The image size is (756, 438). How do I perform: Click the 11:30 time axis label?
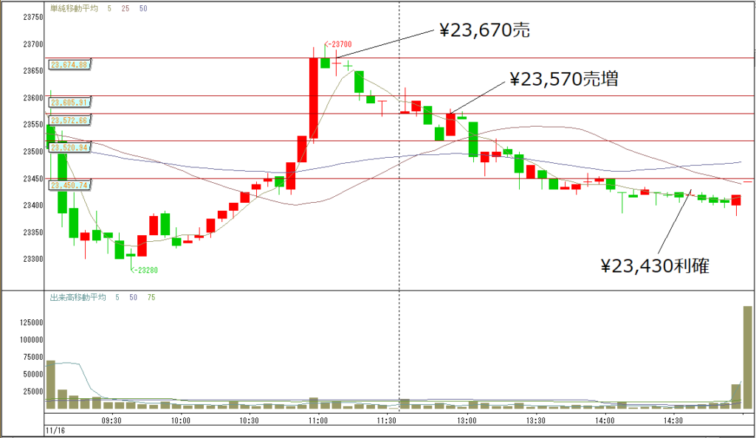387,421
